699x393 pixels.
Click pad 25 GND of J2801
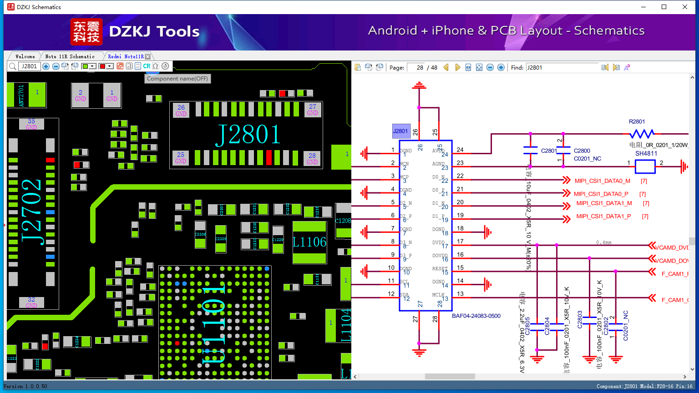click(x=181, y=158)
